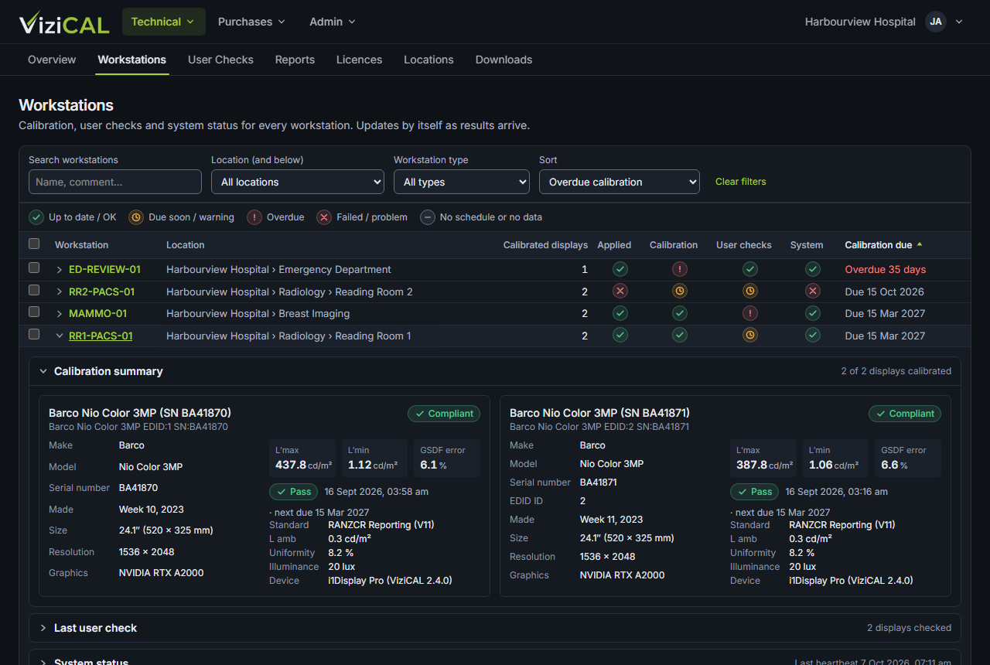Open the Sort dropdown

click(620, 182)
